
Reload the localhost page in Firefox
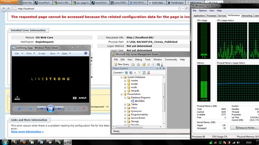[187, 8]
